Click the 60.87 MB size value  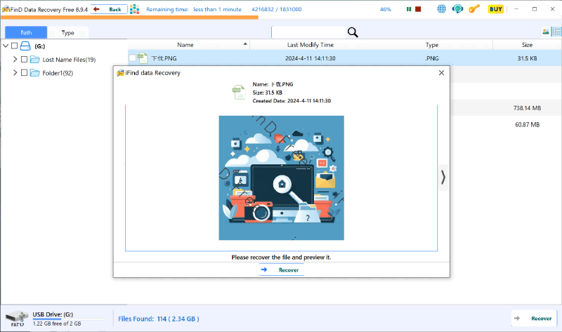pos(528,125)
